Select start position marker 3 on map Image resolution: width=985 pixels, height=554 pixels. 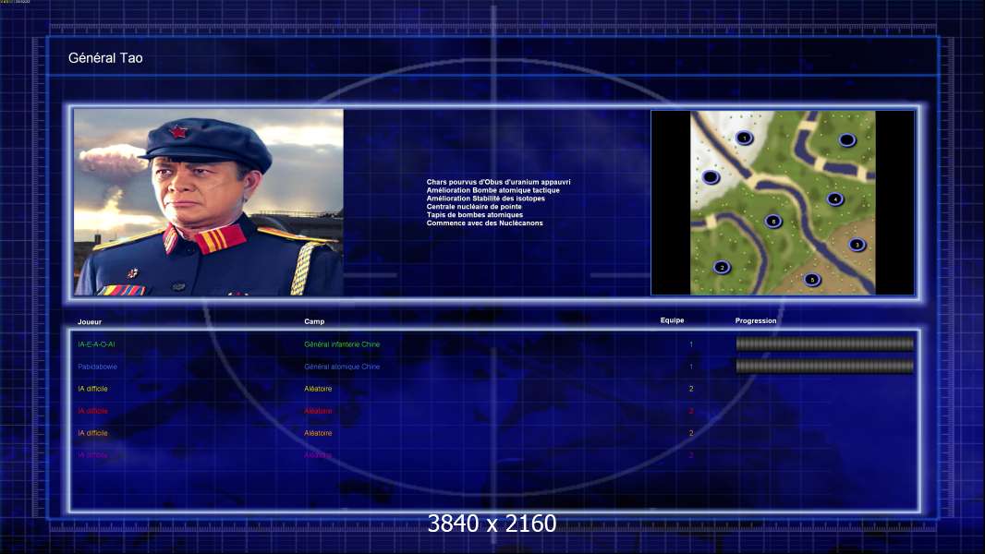pos(857,245)
